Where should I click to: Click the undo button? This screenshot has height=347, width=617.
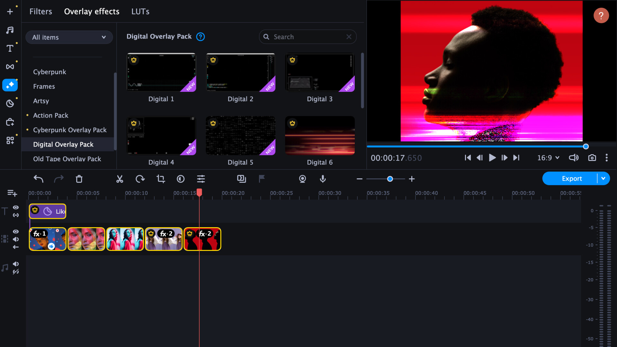[38, 178]
